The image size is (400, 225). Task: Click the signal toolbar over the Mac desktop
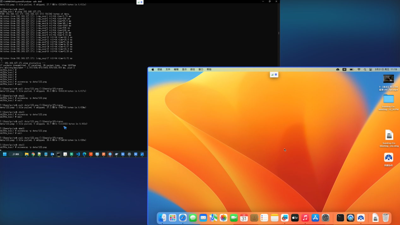coord(274,75)
